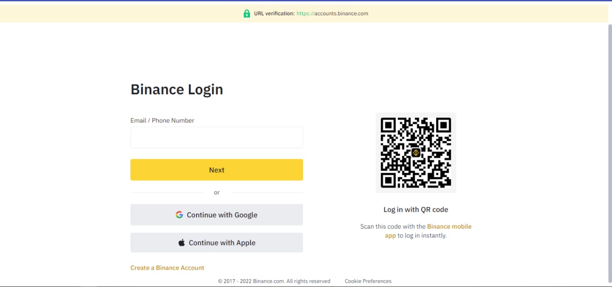This screenshot has height=287, width=612.
Task: Click the Log in with QR code label
Action: [x=416, y=210]
